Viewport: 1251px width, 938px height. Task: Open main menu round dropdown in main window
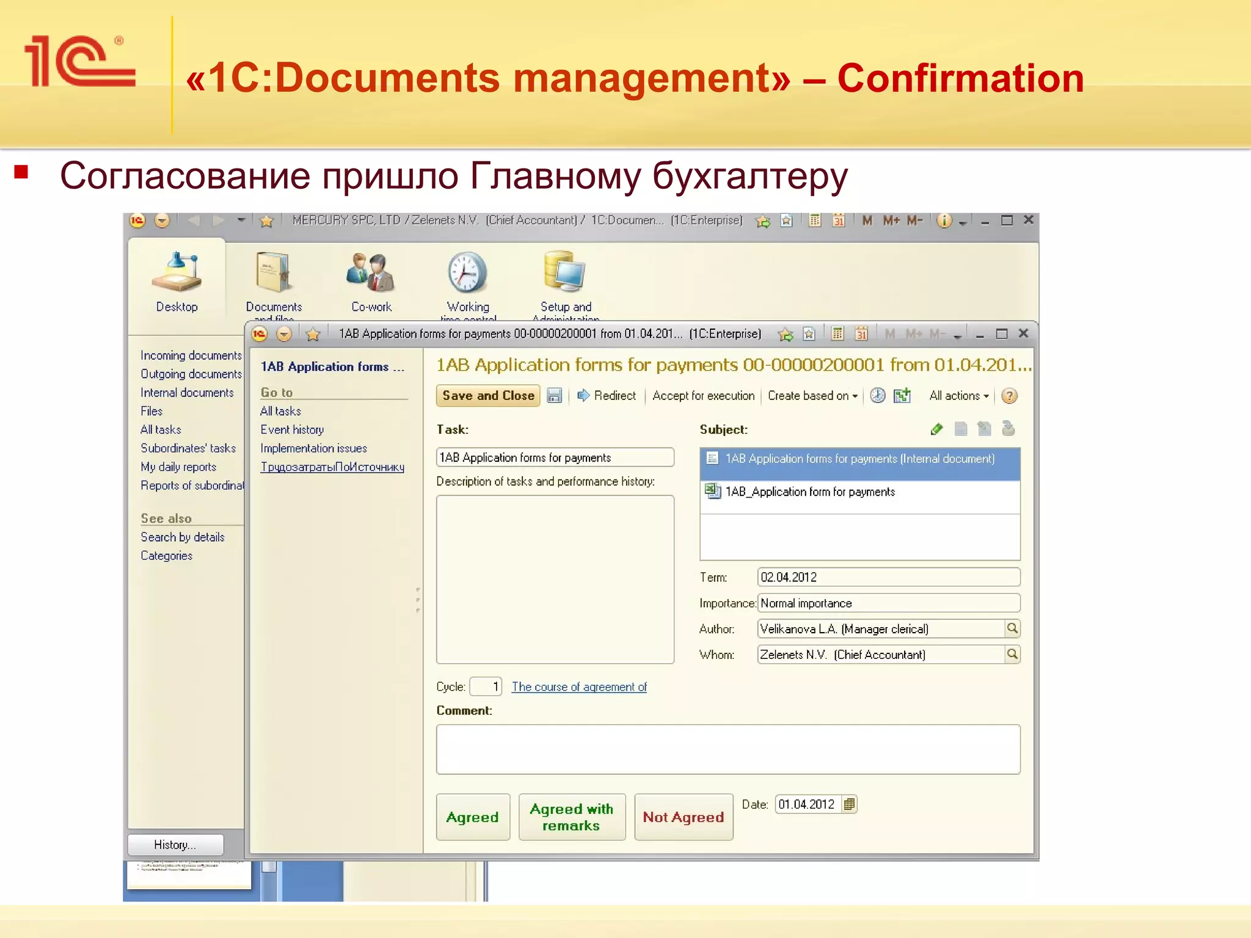[x=162, y=220]
